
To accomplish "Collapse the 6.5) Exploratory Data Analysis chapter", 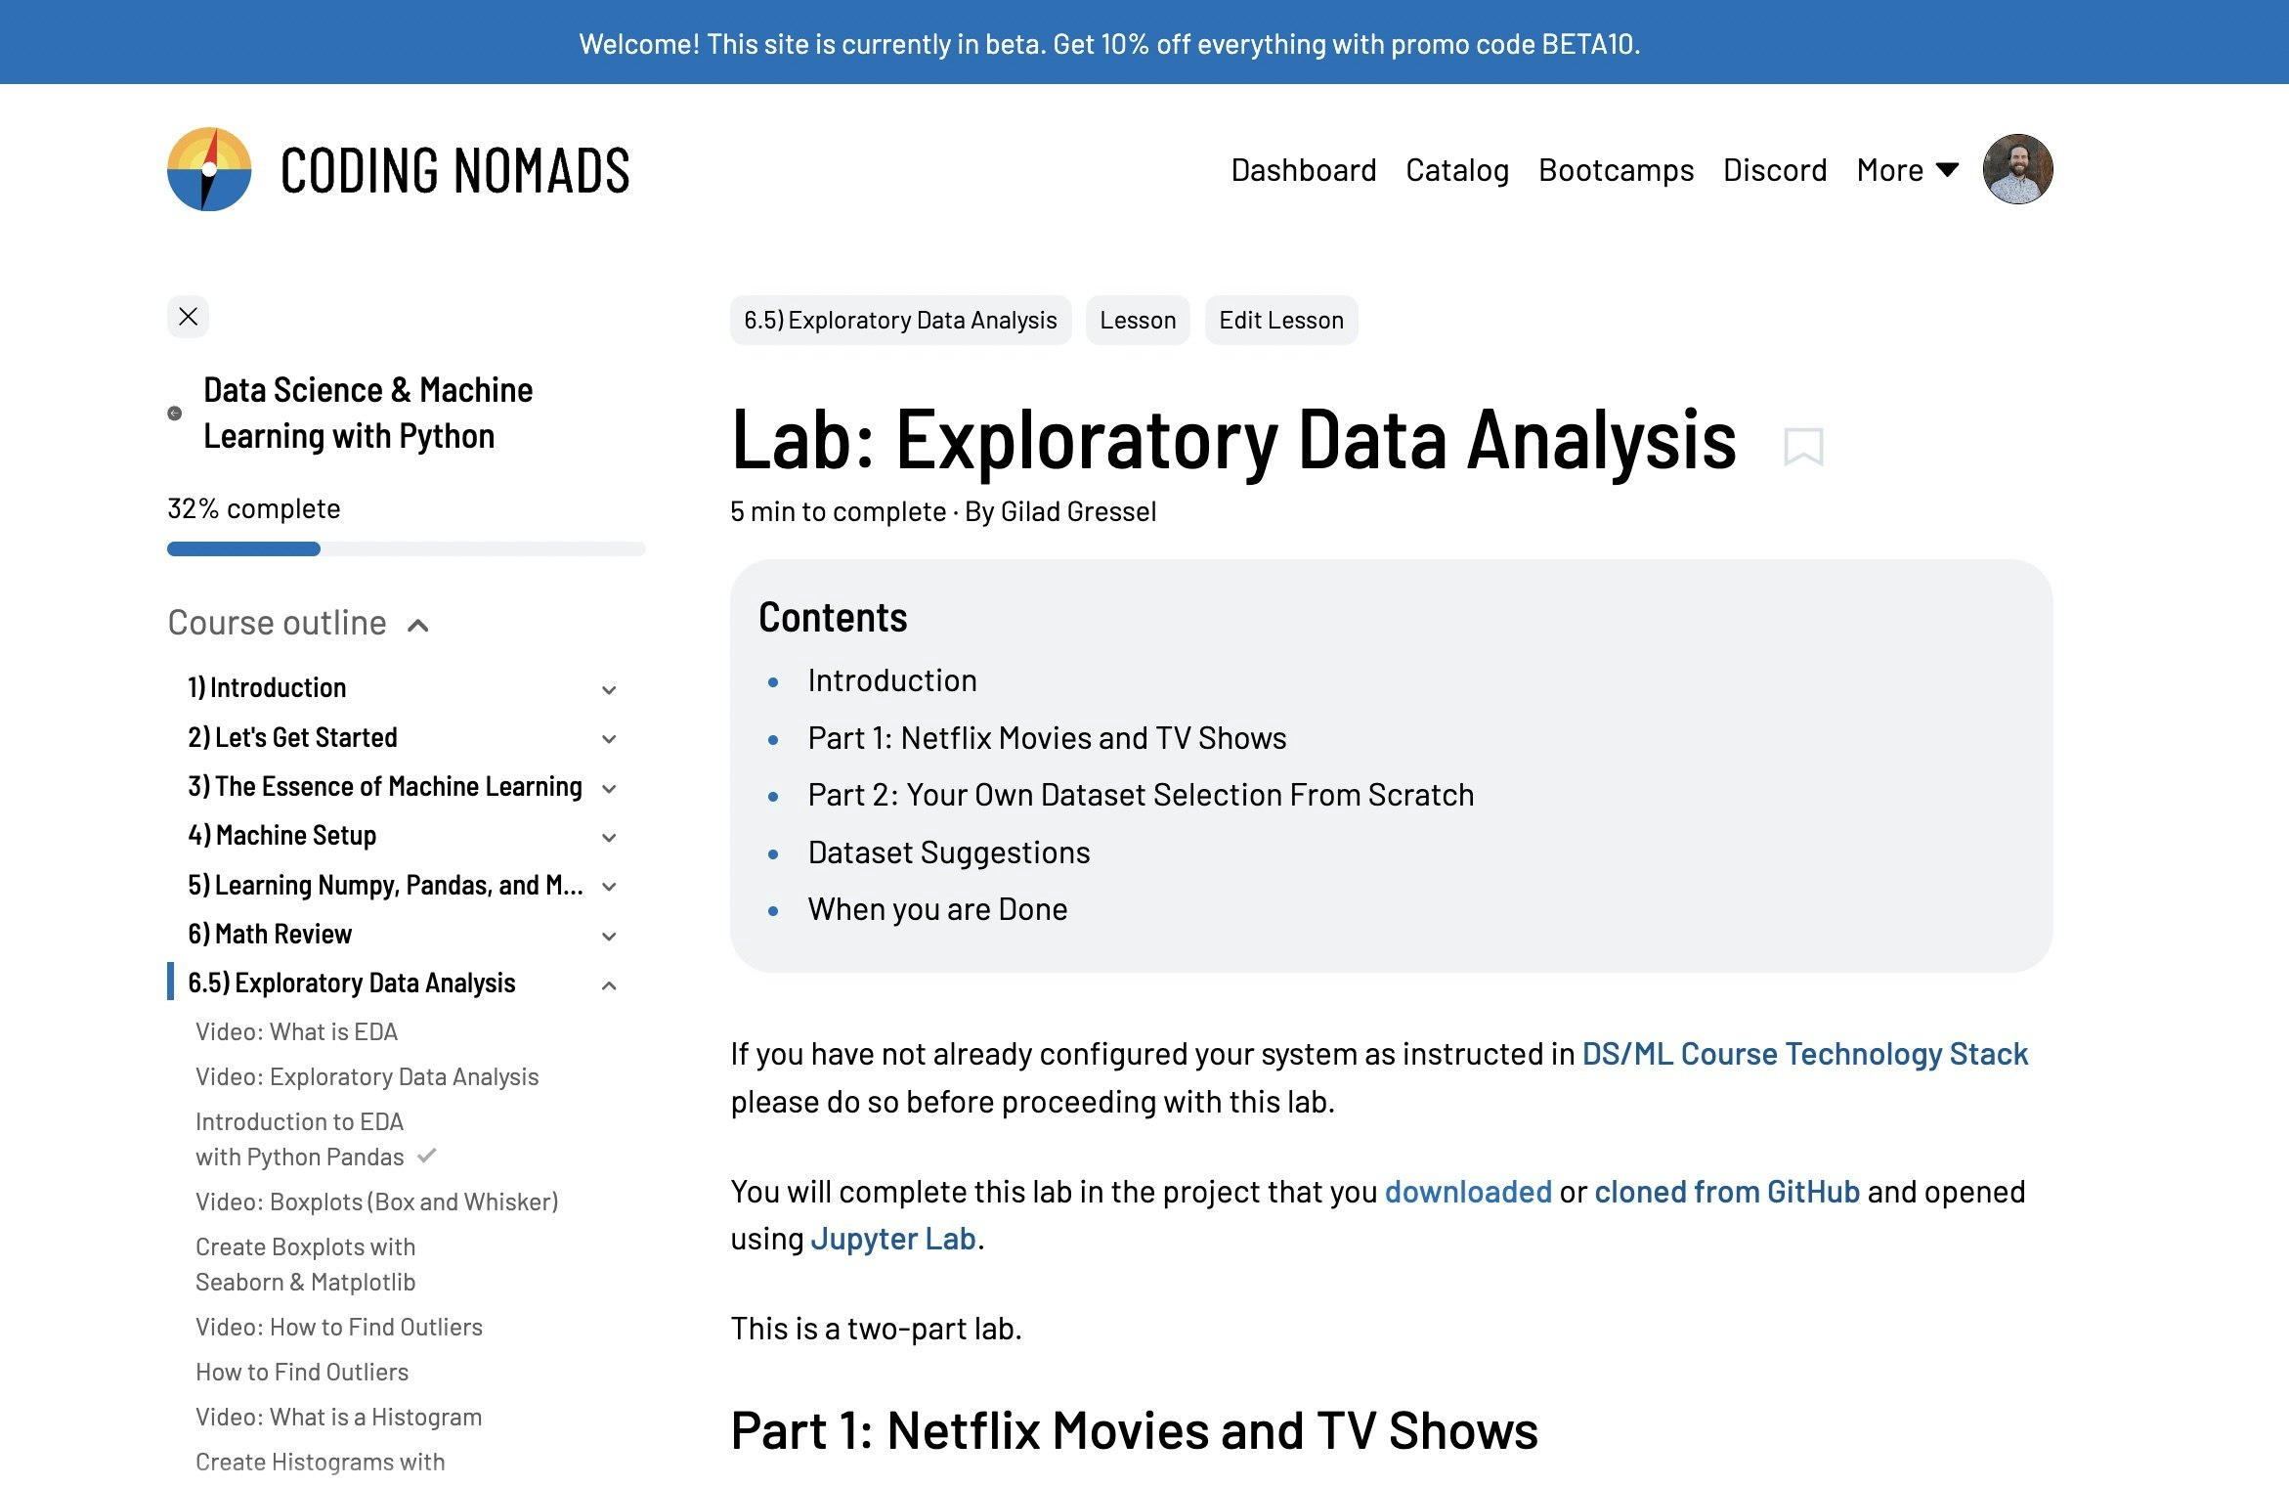I will click(x=609, y=985).
